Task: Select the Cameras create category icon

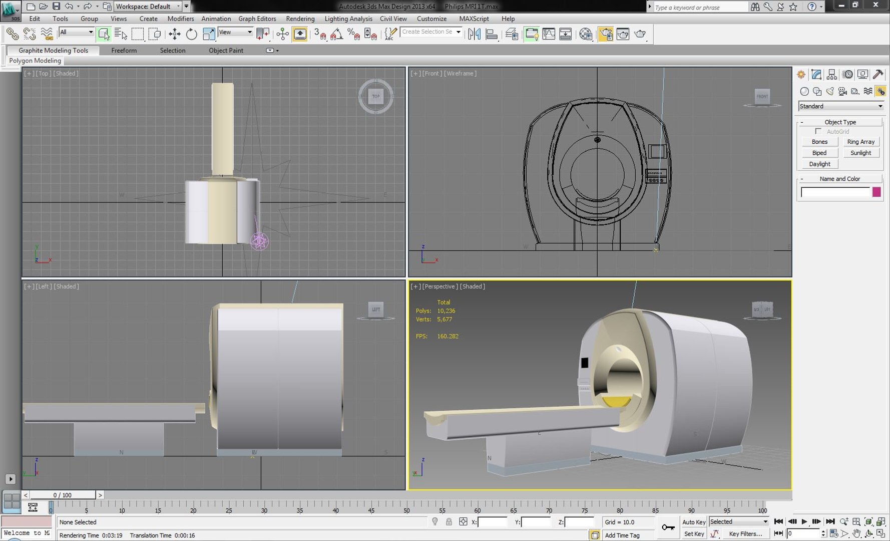Action: [842, 91]
